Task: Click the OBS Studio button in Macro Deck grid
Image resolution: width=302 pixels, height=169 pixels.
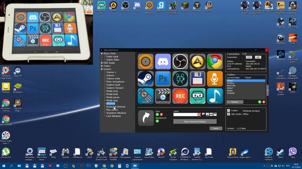Action: (180, 61)
